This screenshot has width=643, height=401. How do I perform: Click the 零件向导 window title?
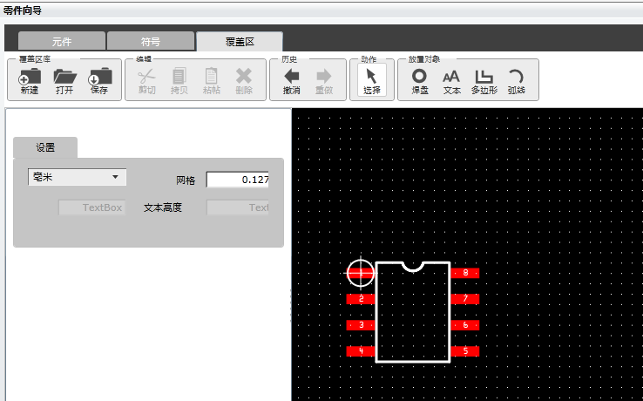pos(23,10)
